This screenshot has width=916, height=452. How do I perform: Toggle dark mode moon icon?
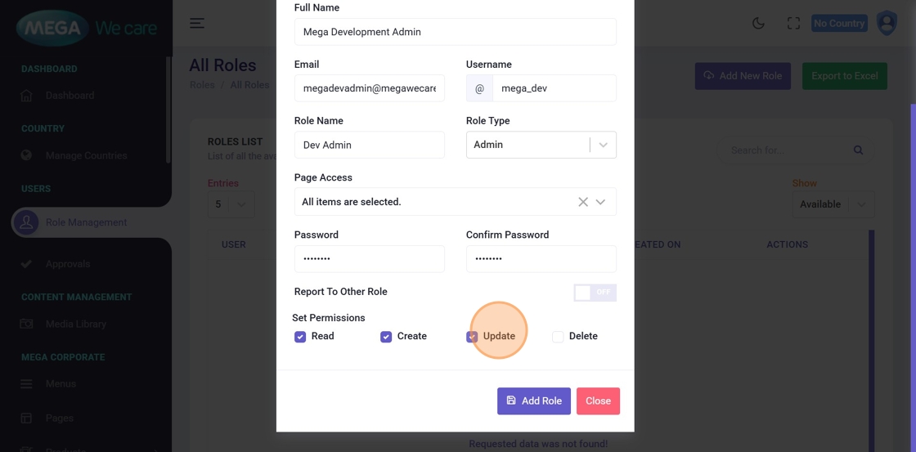pyautogui.click(x=758, y=23)
